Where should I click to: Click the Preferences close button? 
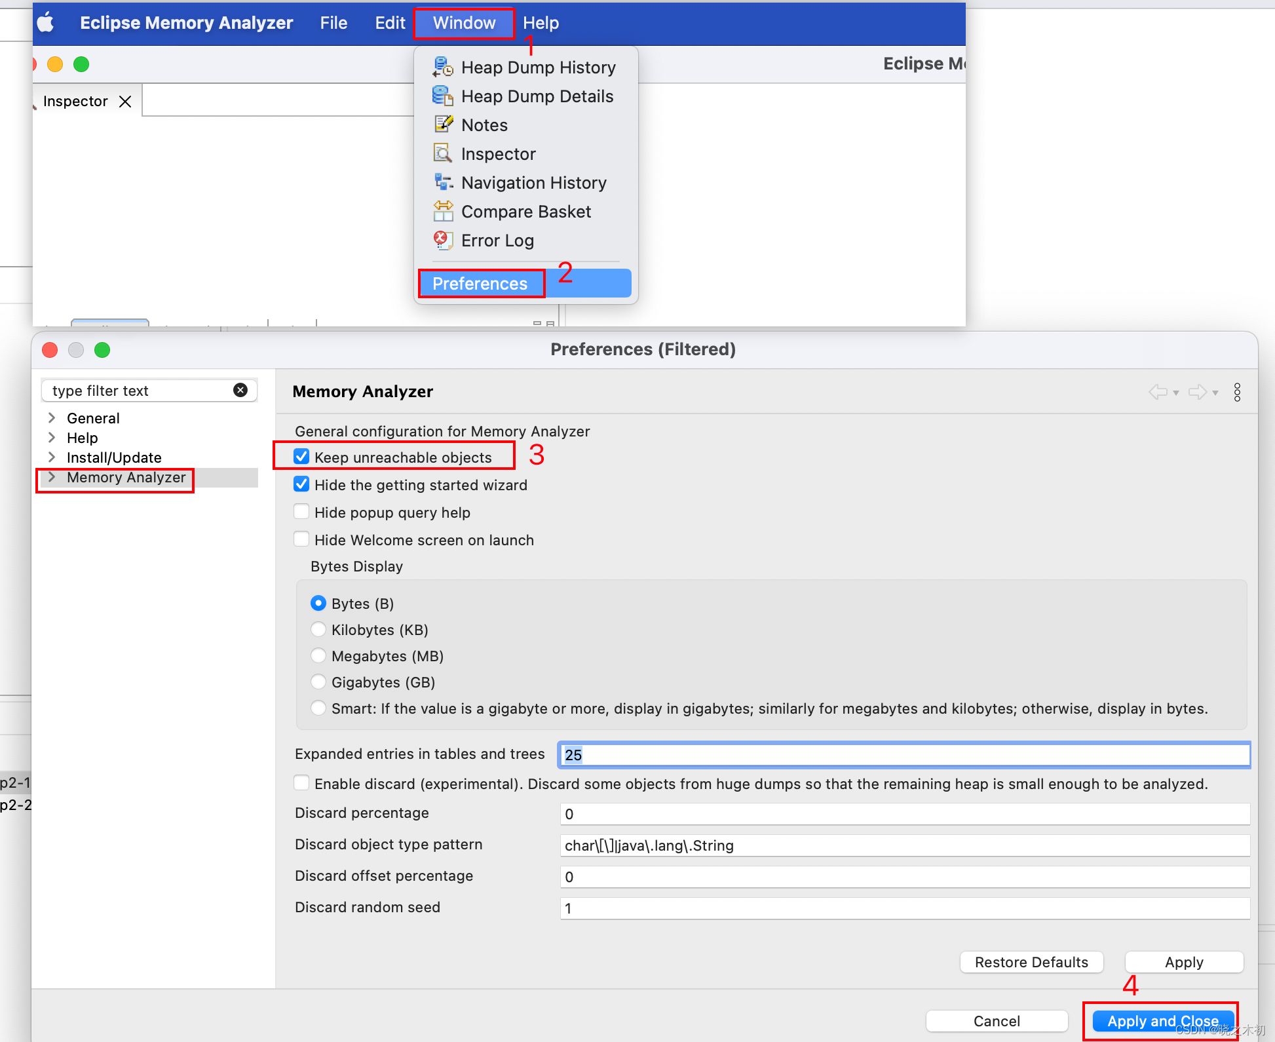[50, 350]
